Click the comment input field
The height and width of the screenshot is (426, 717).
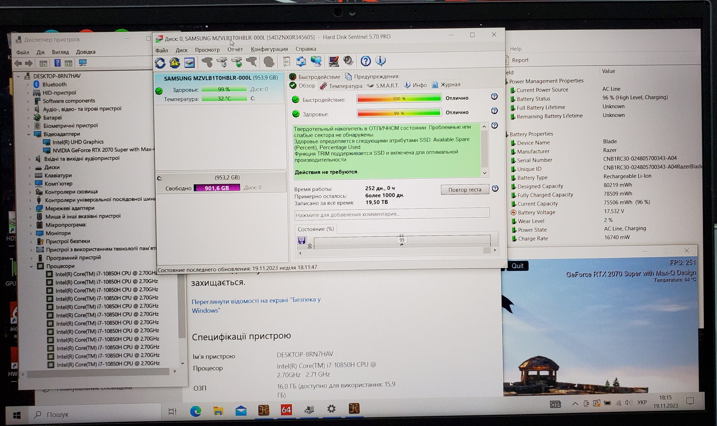392,214
